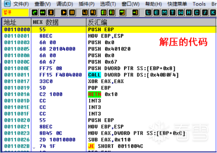Select the CALL DWORD PTR DS:[0x40B0F4] line
Image resolution: width=217 pixels, height=153 pixels.
[x=133, y=75]
